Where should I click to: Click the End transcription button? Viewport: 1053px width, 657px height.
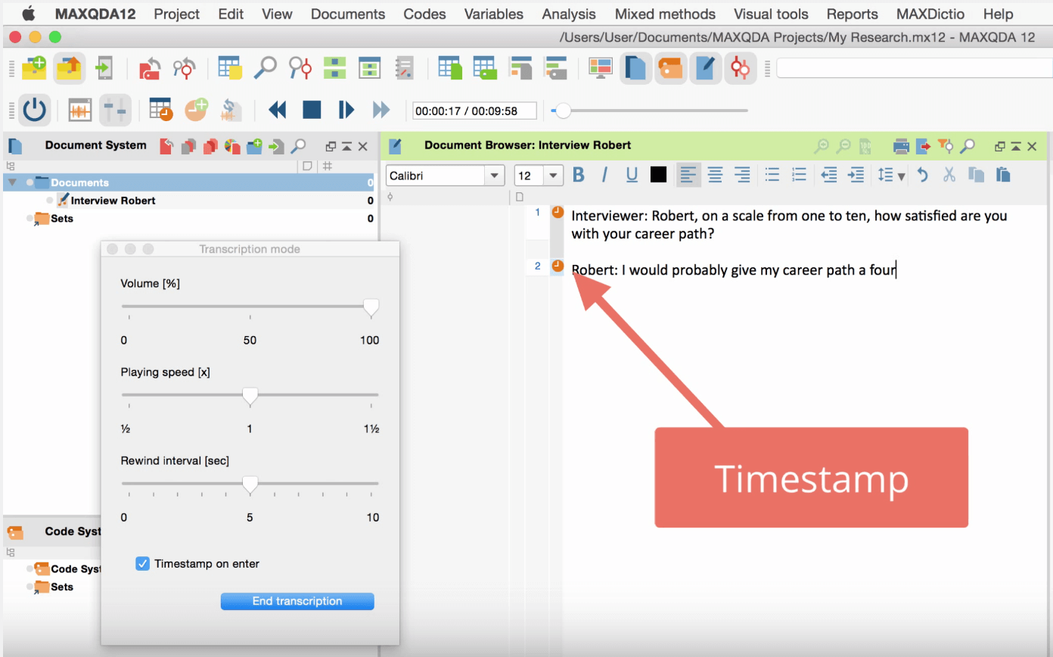click(x=297, y=601)
